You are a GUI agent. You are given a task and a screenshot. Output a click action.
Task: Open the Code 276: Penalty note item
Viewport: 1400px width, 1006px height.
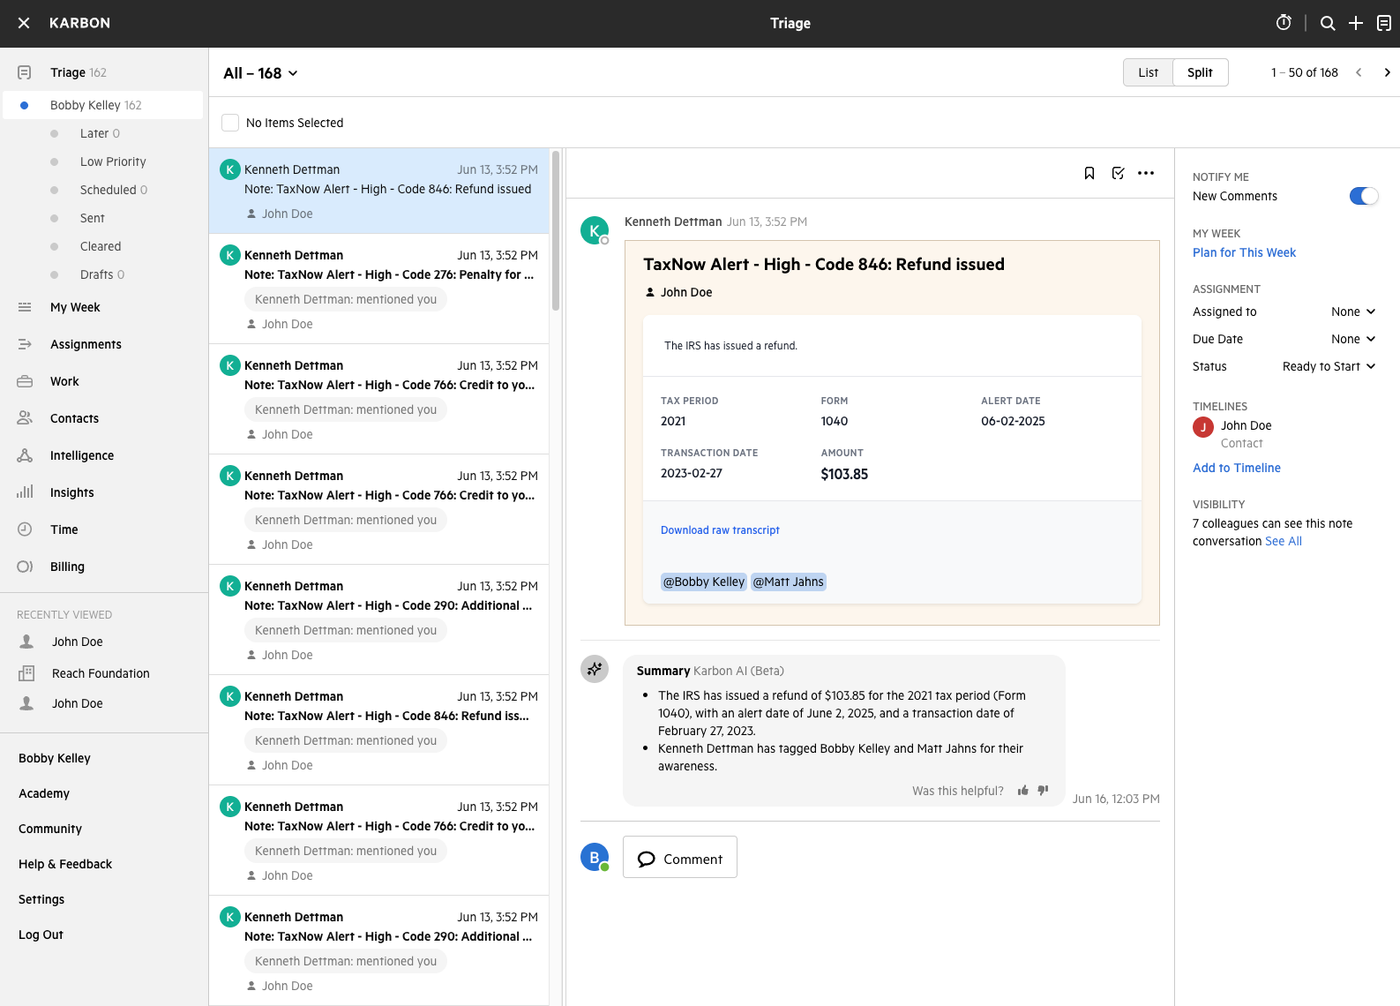click(x=378, y=289)
